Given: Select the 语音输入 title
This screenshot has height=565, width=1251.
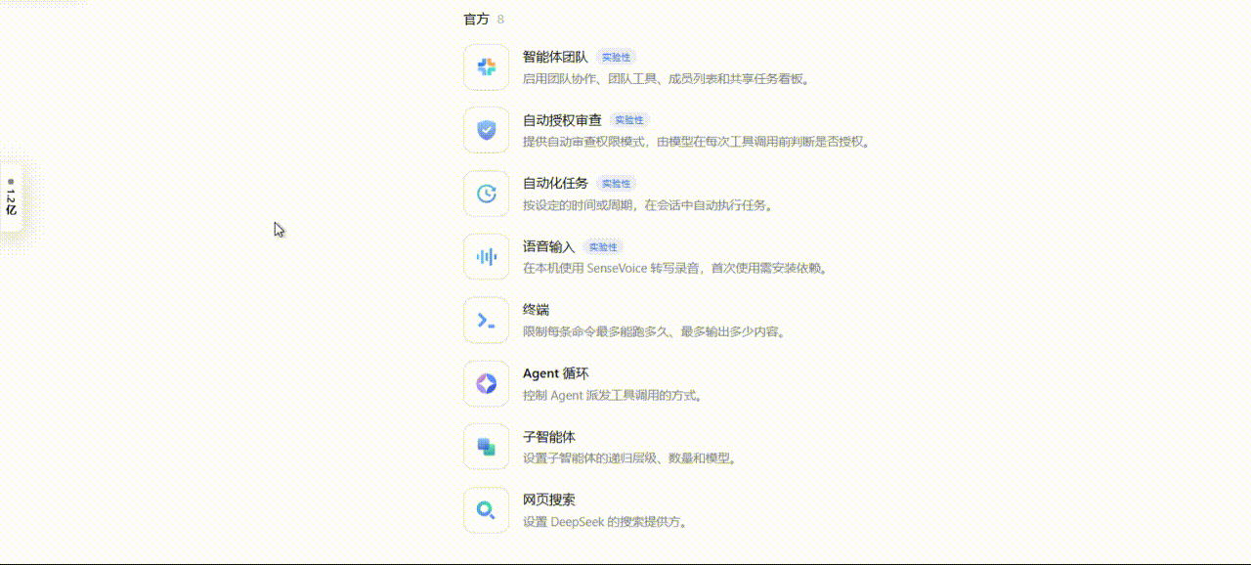Looking at the screenshot, I should click(549, 247).
